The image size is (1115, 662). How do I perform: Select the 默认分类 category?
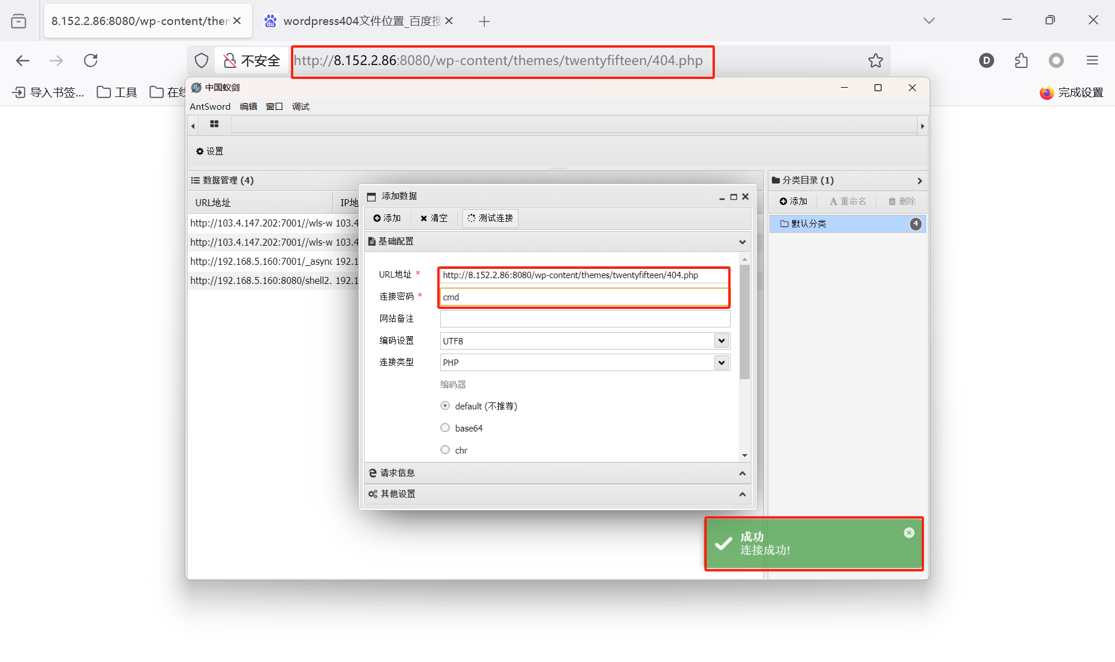[x=847, y=224]
